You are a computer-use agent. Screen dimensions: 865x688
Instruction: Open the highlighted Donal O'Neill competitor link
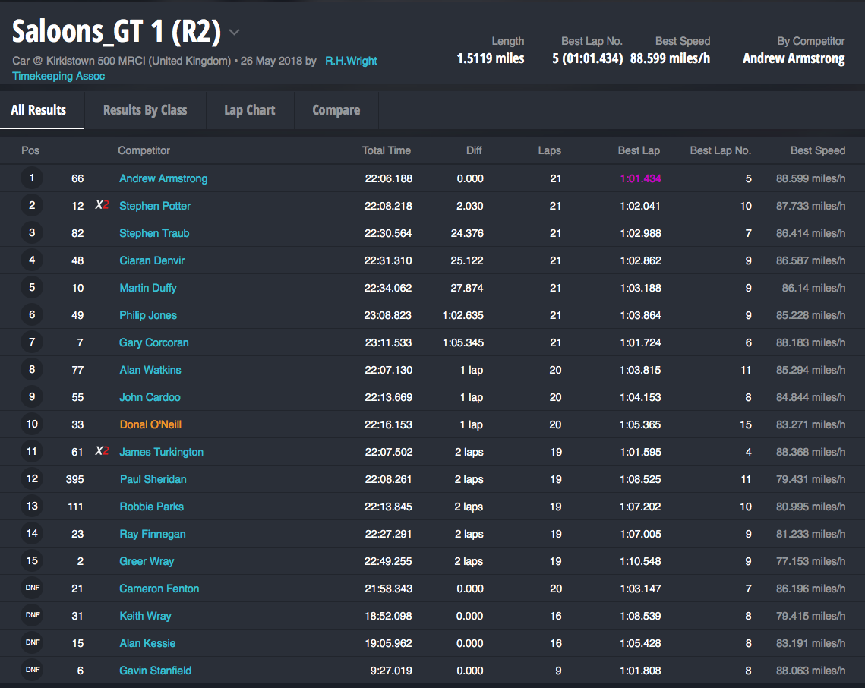150,424
